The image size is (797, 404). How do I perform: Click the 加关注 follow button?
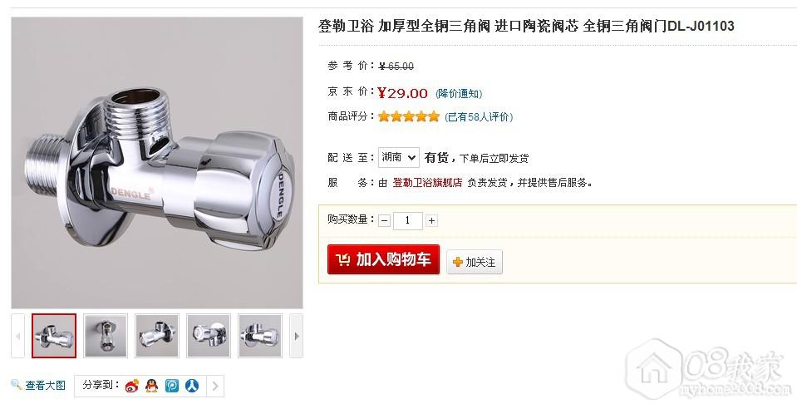[x=475, y=262]
